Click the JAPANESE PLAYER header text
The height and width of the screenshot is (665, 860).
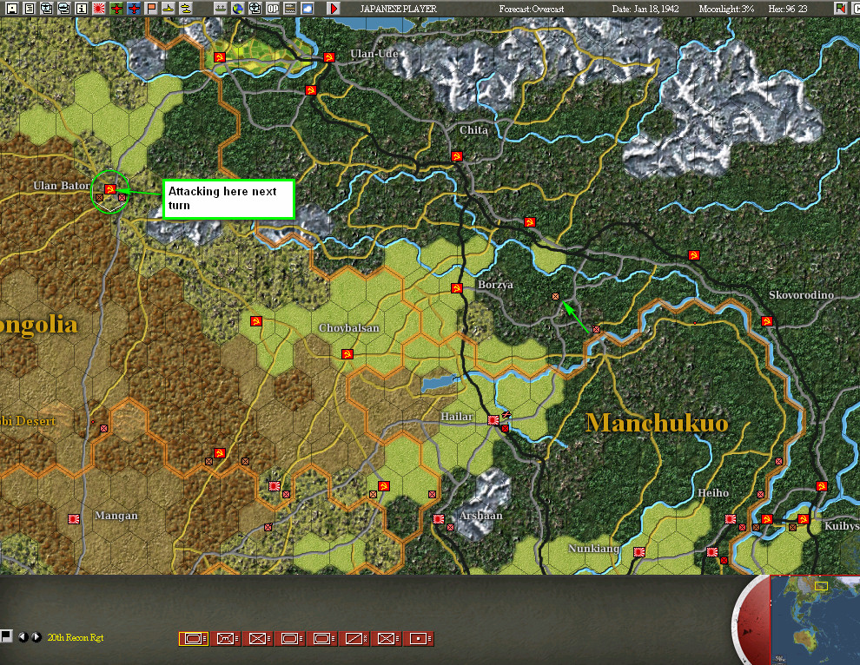point(398,9)
